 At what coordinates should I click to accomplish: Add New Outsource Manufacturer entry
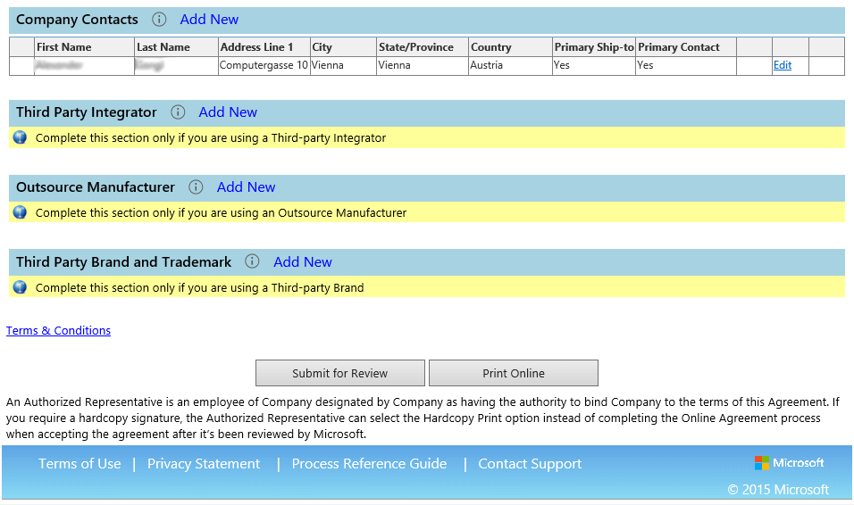click(246, 187)
